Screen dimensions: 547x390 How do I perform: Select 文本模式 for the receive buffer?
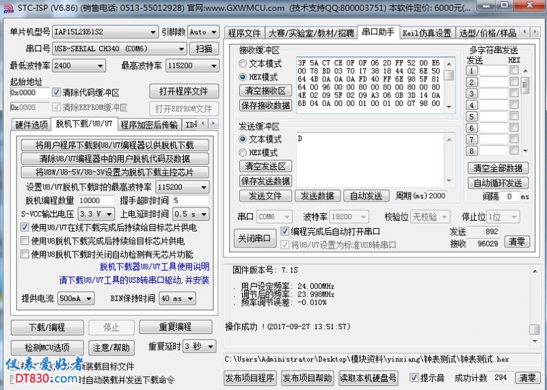coord(243,64)
